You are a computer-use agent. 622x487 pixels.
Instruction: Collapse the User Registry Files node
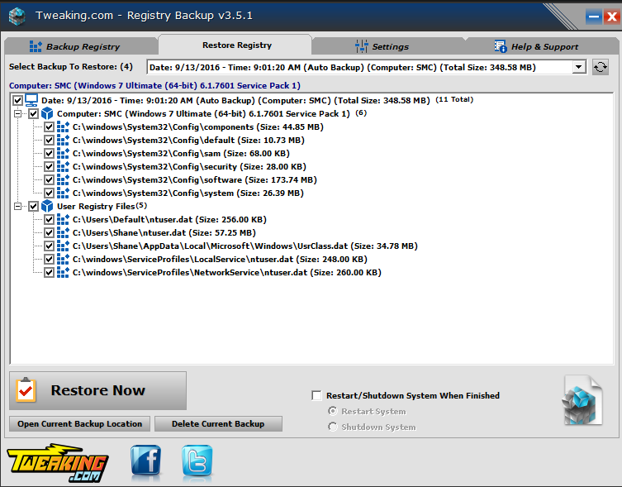[17, 206]
